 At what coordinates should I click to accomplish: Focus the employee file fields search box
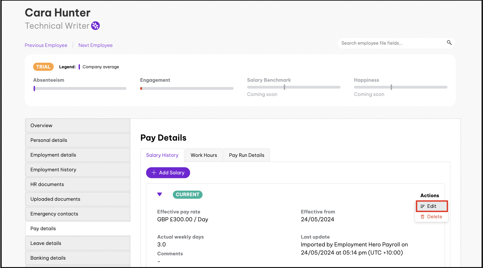click(392, 43)
